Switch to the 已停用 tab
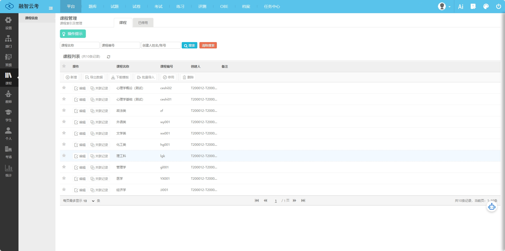The width and height of the screenshot is (505, 251). (143, 23)
